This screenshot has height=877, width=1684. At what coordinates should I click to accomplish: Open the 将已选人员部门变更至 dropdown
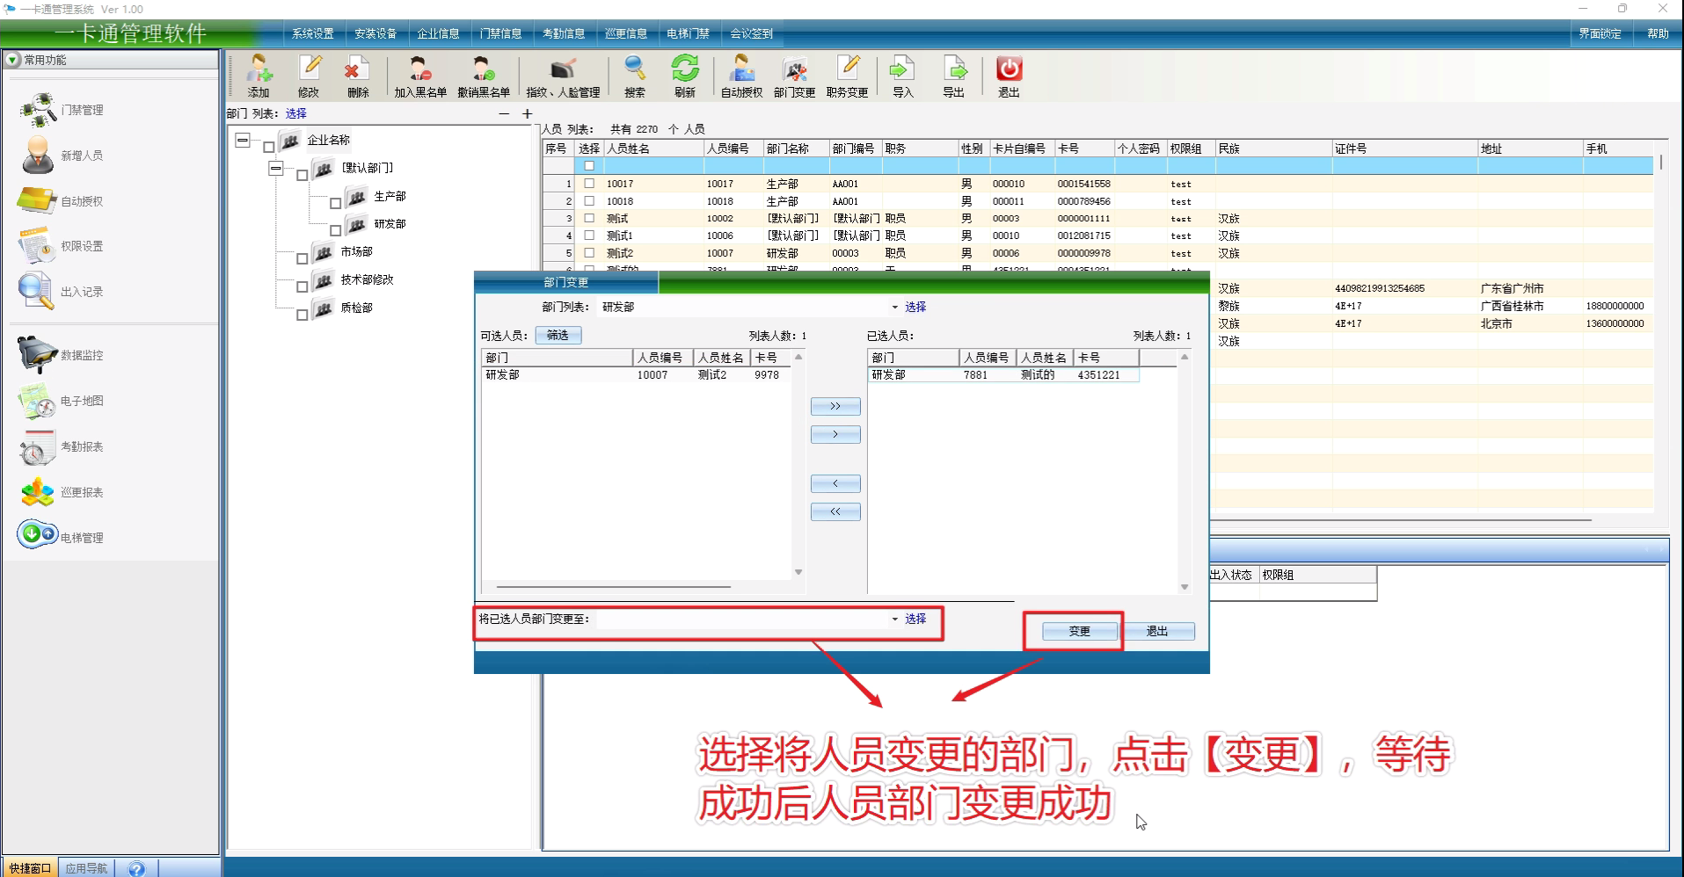(x=894, y=620)
